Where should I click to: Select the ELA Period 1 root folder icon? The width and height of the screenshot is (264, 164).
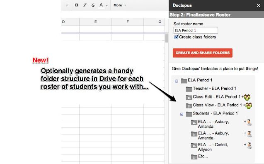pyautogui.click(x=184, y=81)
